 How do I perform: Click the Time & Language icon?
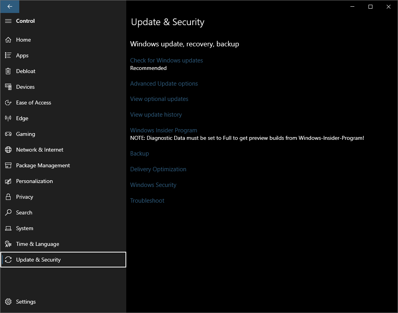8,244
